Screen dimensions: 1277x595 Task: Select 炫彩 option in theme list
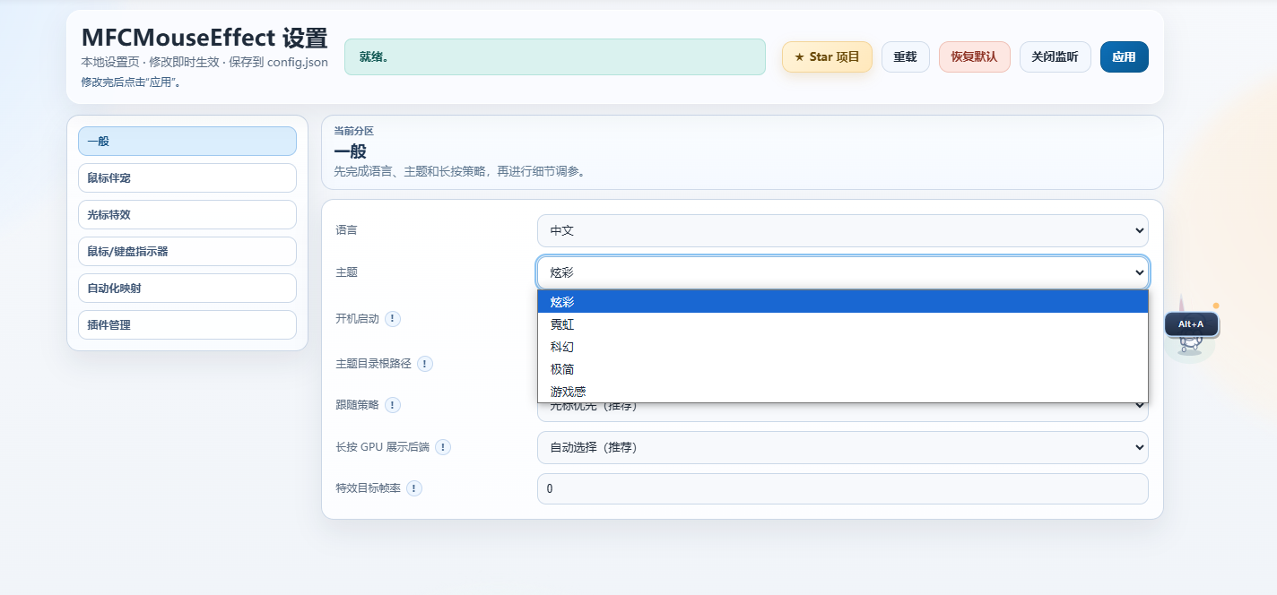coord(842,302)
